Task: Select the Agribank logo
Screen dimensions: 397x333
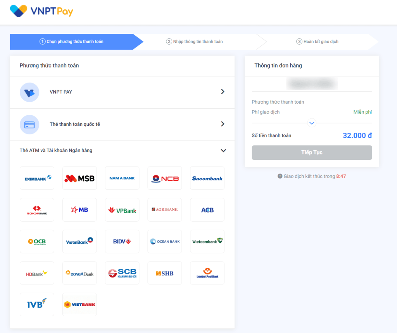Action: [164, 210]
